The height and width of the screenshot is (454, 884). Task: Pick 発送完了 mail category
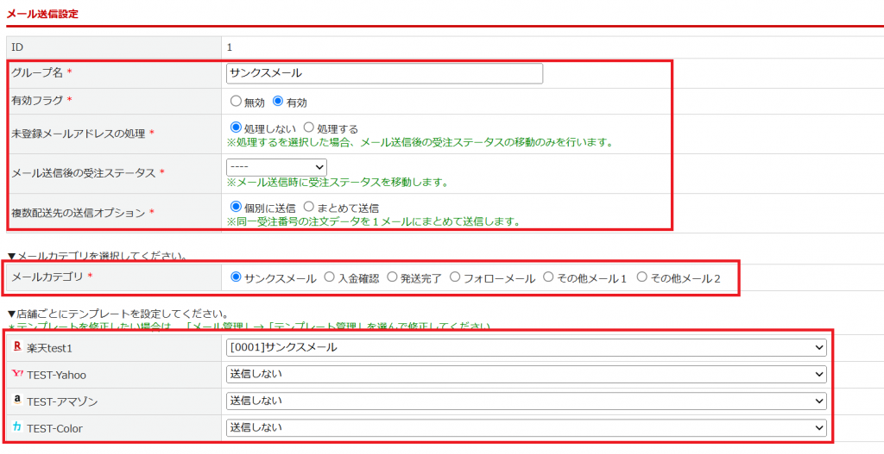point(392,277)
